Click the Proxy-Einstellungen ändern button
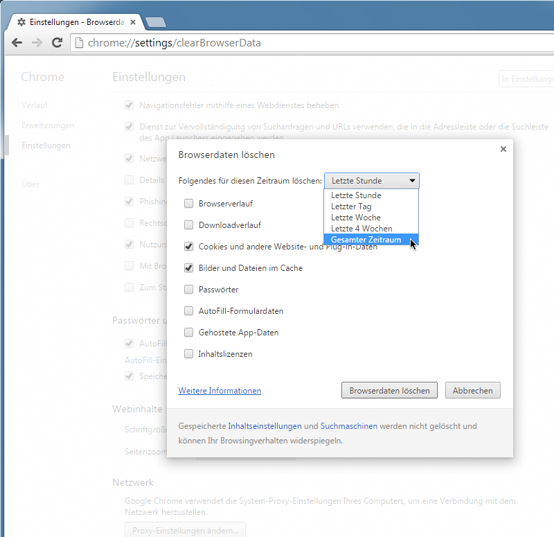 tap(185, 529)
